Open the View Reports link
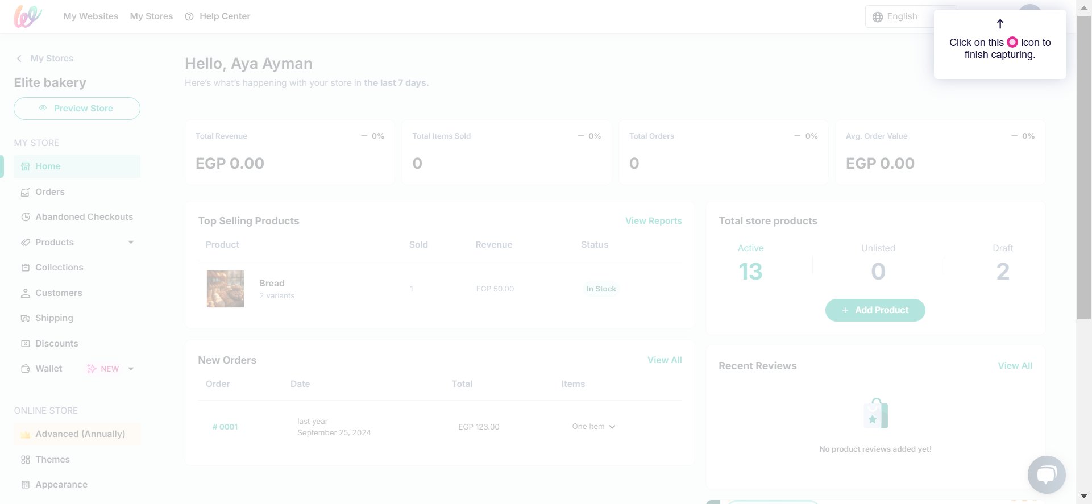The image size is (1092, 504). pyautogui.click(x=654, y=221)
